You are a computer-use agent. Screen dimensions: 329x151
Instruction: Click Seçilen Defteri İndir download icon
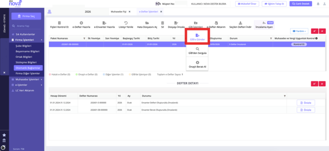click(x=240, y=23)
